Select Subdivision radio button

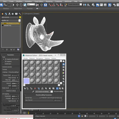pos(4,64)
